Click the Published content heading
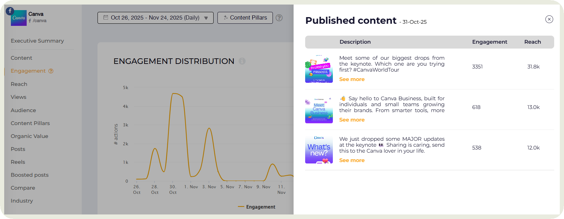Image resolution: width=564 pixels, height=219 pixels. click(x=351, y=21)
